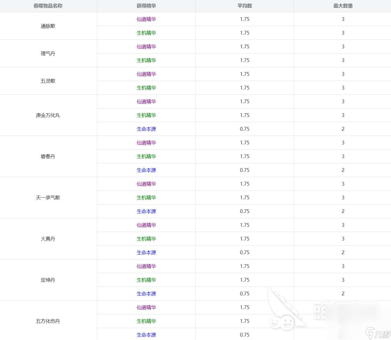Image resolution: width=391 pixels, height=340 pixels.
Task: Click the 1.75 average for 天一承气散 仙道精华
Action: tap(245, 184)
